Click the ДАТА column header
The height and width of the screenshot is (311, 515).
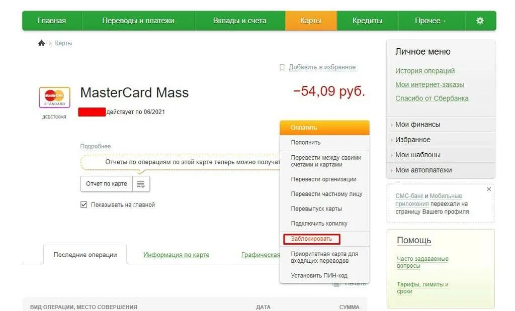(264, 307)
